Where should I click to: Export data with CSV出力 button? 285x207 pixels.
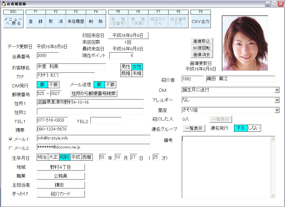[201, 21]
